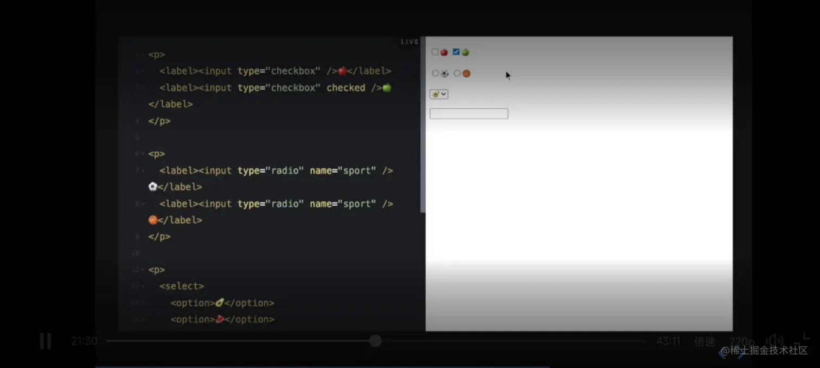Click the video progress bar
820x368 pixels.
pyautogui.click(x=374, y=341)
